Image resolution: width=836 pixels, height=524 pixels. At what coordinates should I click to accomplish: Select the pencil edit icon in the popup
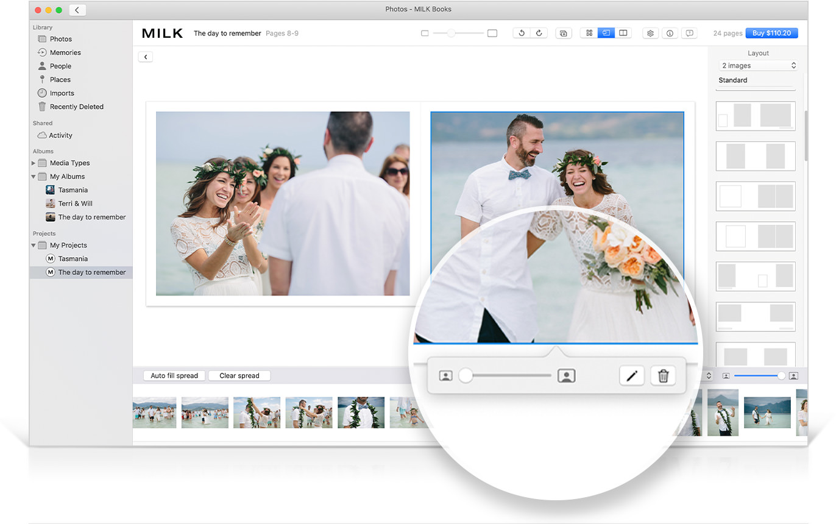[x=632, y=376]
